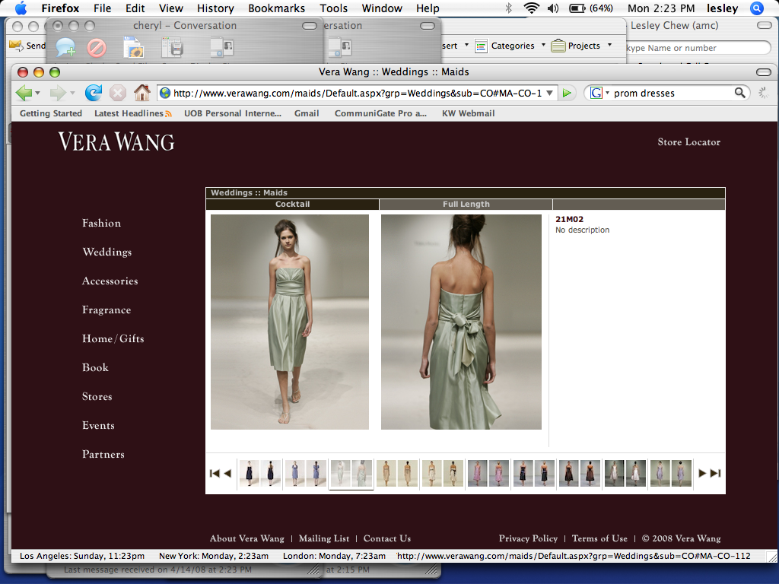Open the File menu
The height and width of the screenshot is (584, 779).
coord(103,8)
